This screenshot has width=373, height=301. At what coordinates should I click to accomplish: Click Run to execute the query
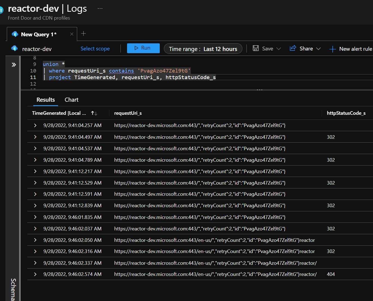(x=143, y=48)
